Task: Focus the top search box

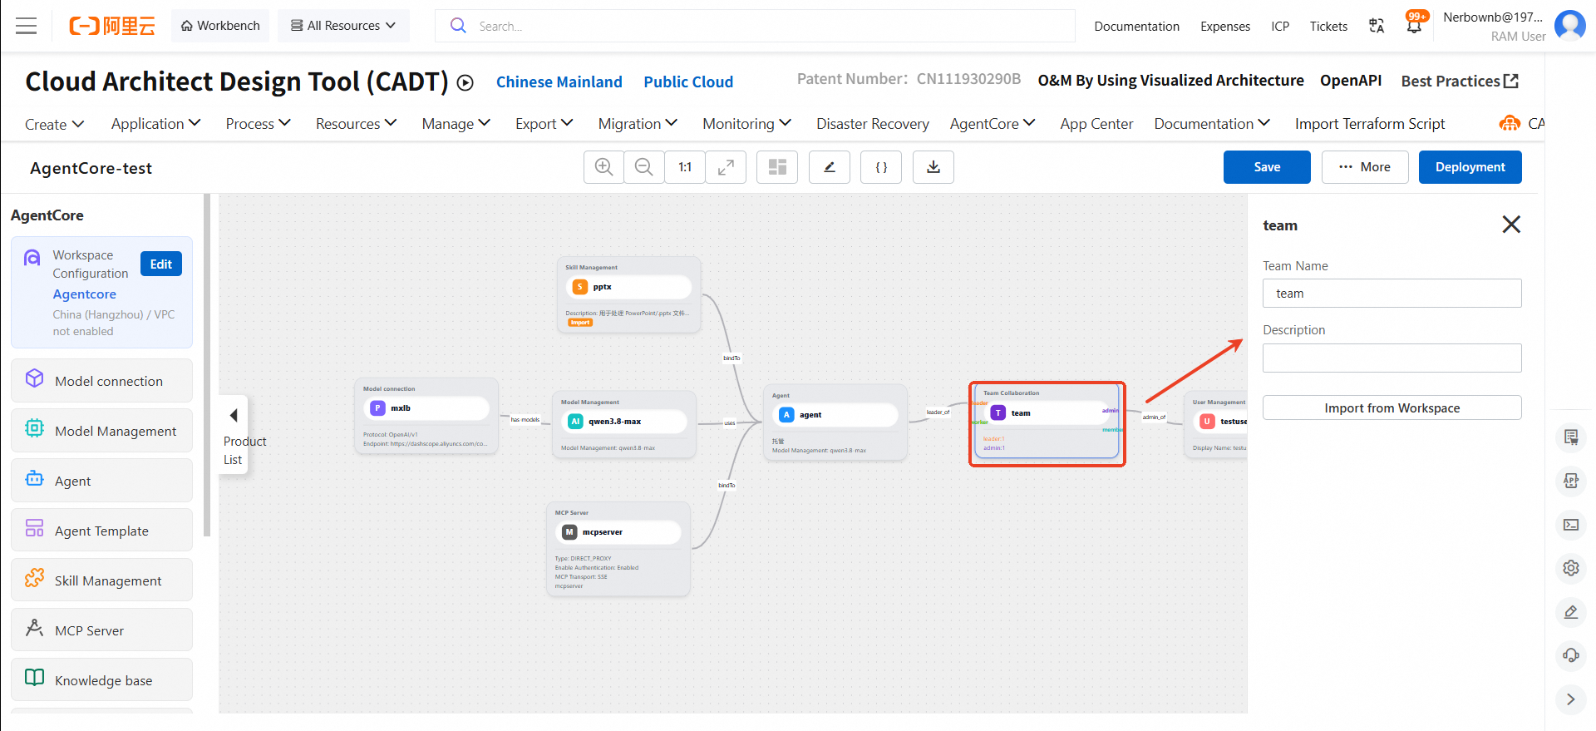Action: coord(755,26)
